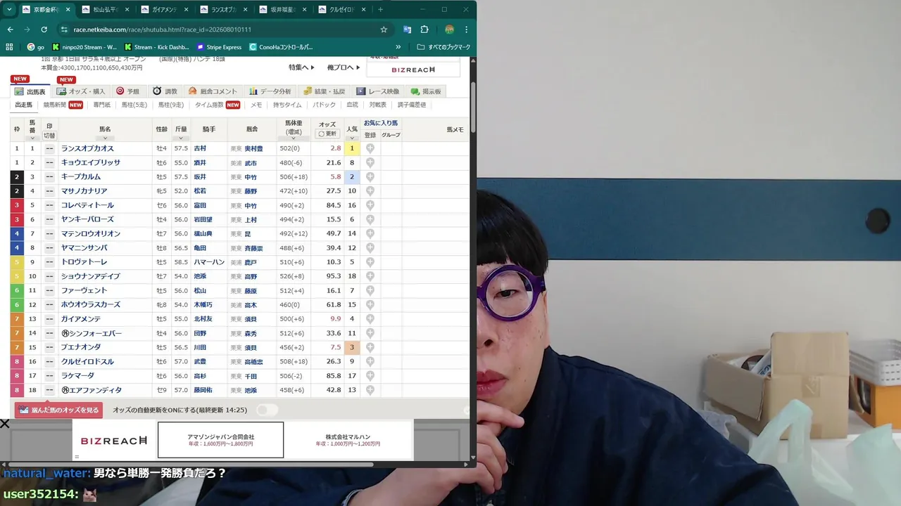Image resolution: width=901 pixels, height=506 pixels.
Task: Select the 馬柱(5走) sub-tab
Action: (134, 105)
